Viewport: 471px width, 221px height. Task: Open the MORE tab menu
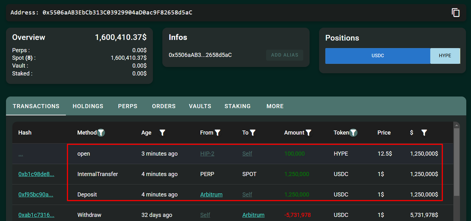click(275, 106)
